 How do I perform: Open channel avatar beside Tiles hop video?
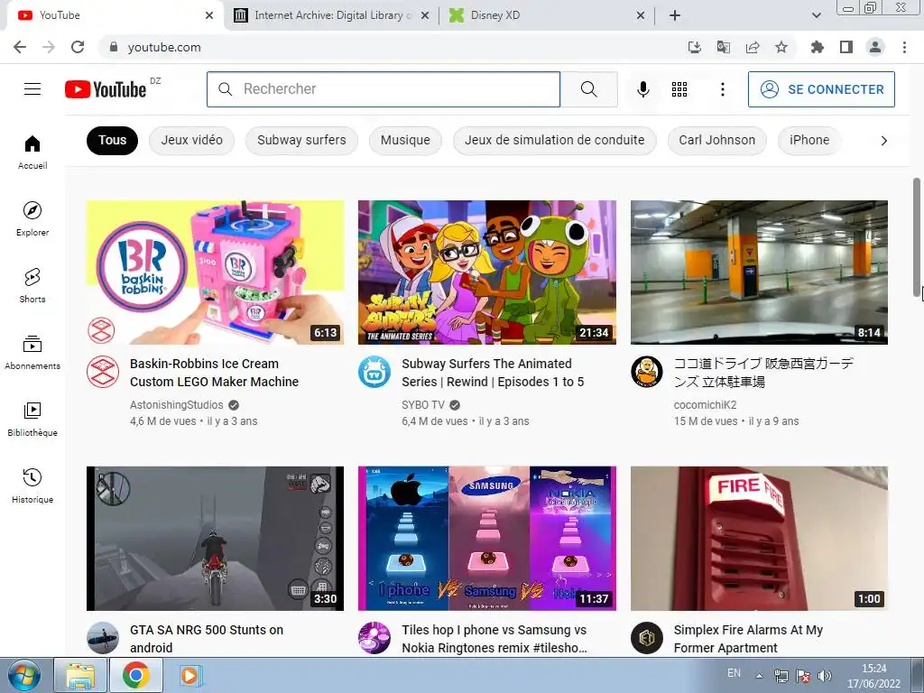click(x=374, y=638)
